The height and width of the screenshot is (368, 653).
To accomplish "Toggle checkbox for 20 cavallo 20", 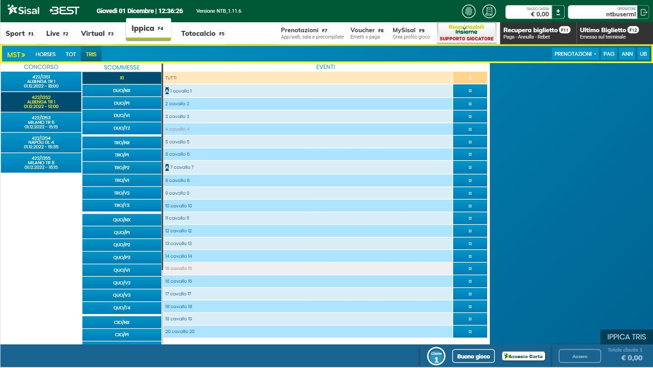I will coord(470,332).
